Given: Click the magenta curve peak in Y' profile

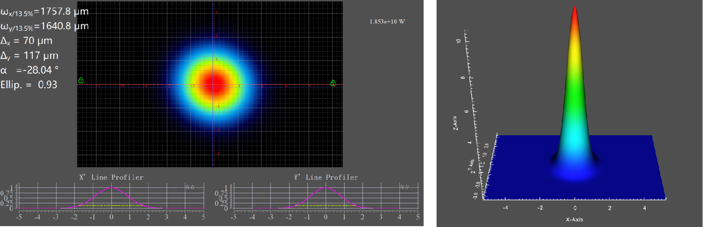Looking at the screenshot, I should (326, 187).
